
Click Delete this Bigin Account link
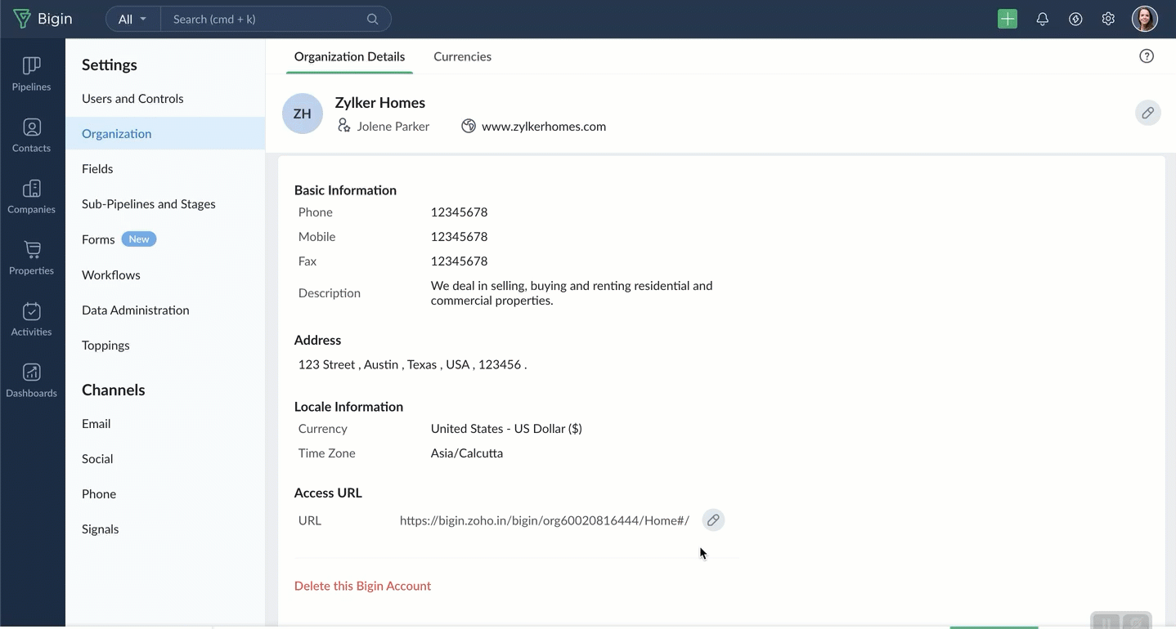tap(362, 586)
